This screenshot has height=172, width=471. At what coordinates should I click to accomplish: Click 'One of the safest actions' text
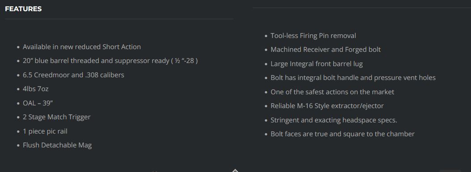click(332, 92)
